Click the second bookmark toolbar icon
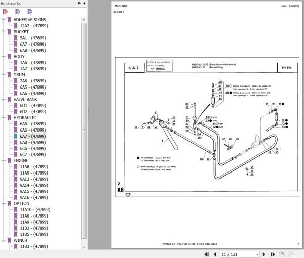Viewport: 304px width, 258px height. point(18,12)
